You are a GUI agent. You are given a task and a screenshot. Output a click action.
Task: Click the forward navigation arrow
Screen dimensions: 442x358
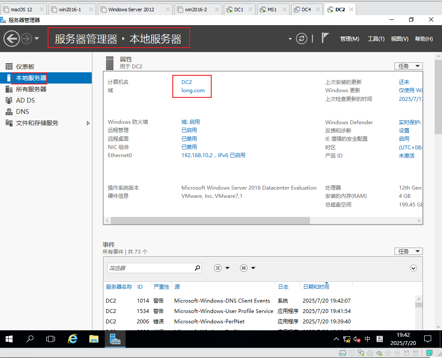pos(26,39)
